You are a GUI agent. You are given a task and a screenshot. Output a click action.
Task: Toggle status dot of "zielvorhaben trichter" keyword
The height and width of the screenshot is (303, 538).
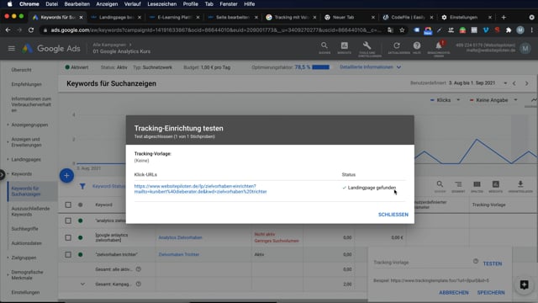[81, 254]
